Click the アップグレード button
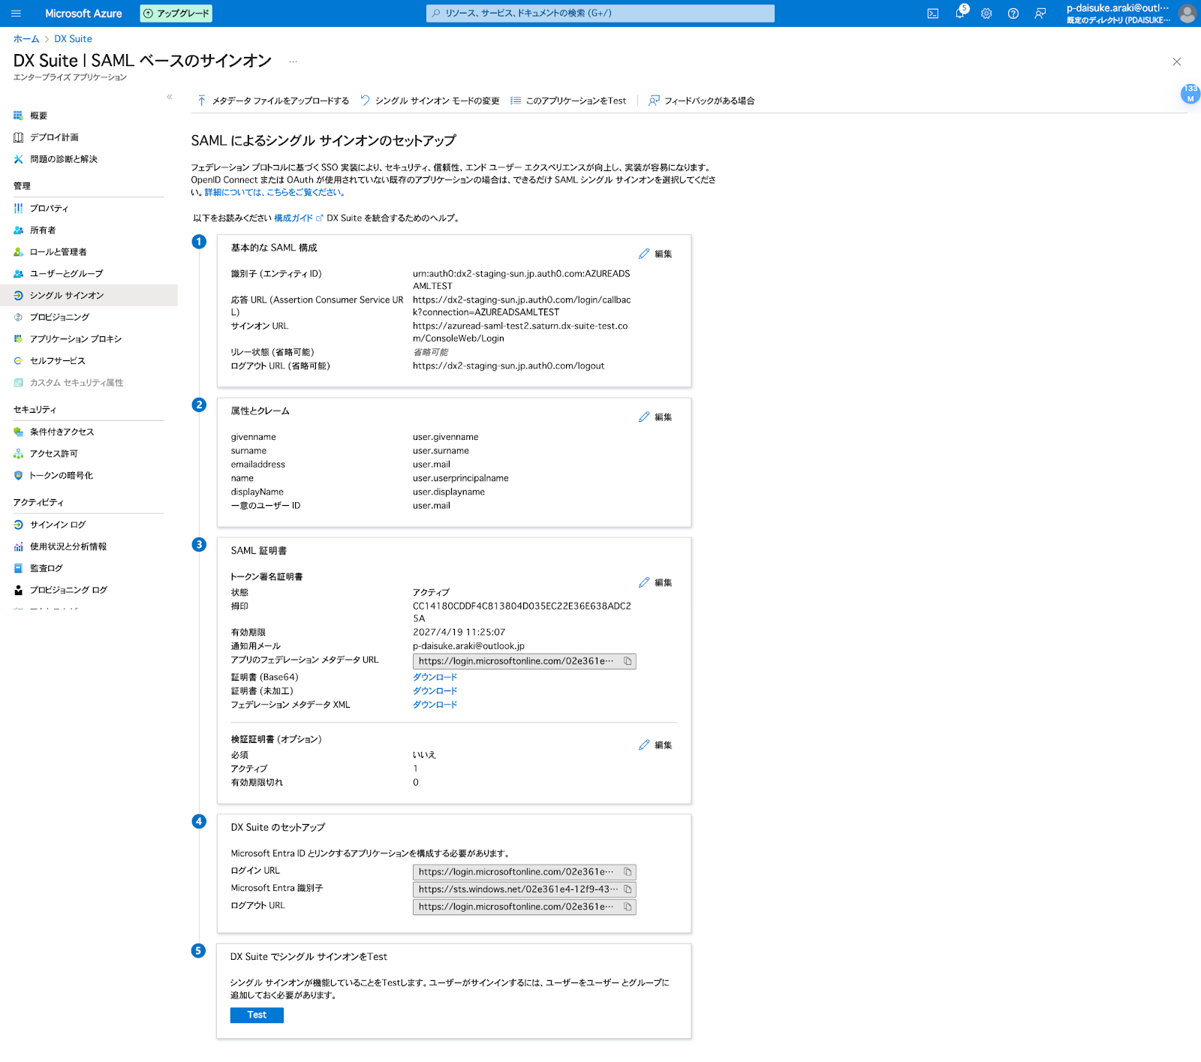1201x1062 pixels. click(176, 14)
